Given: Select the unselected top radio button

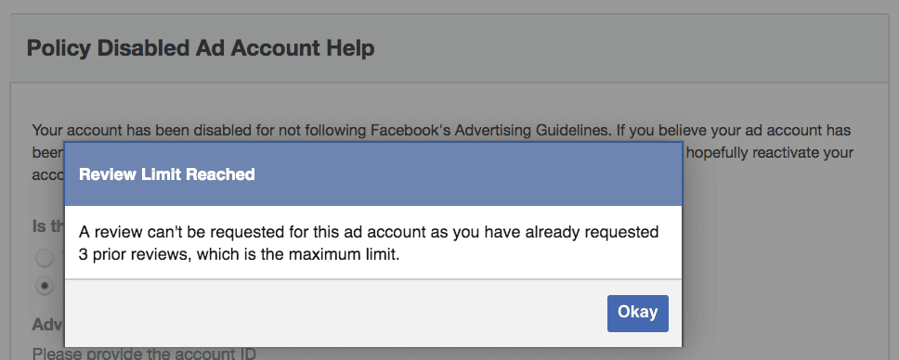Looking at the screenshot, I should (x=45, y=258).
